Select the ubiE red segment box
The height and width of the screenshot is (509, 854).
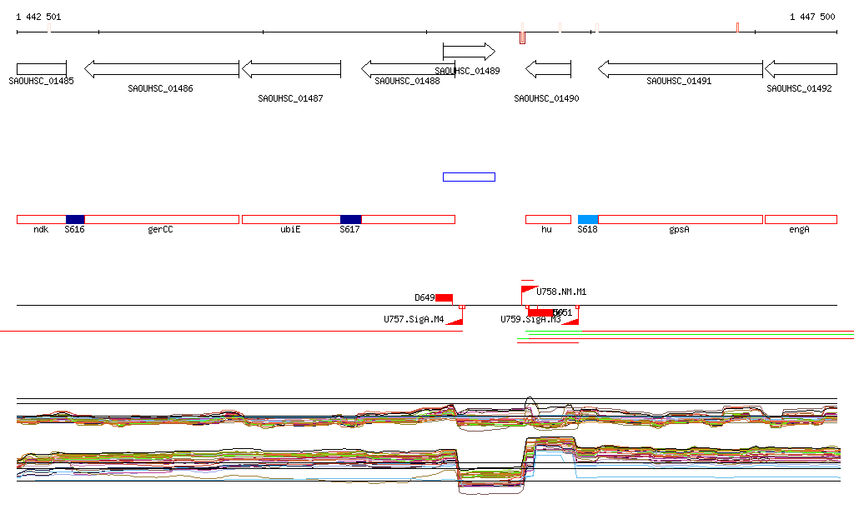(x=291, y=220)
